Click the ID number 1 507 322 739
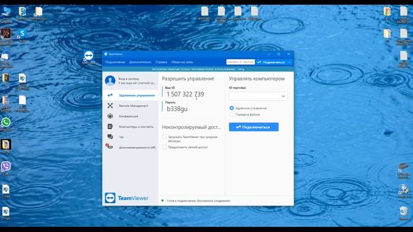Image resolution: width=413 pixels, height=232 pixels. [x=185, y=94]
